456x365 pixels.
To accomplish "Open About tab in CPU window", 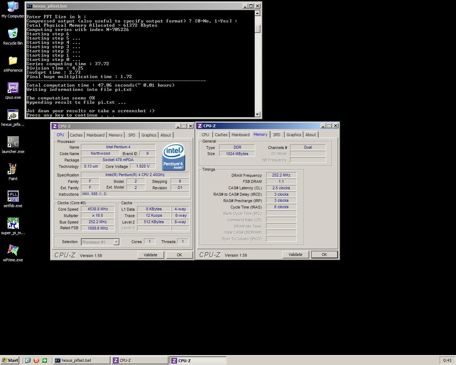I will coord(166,135).
